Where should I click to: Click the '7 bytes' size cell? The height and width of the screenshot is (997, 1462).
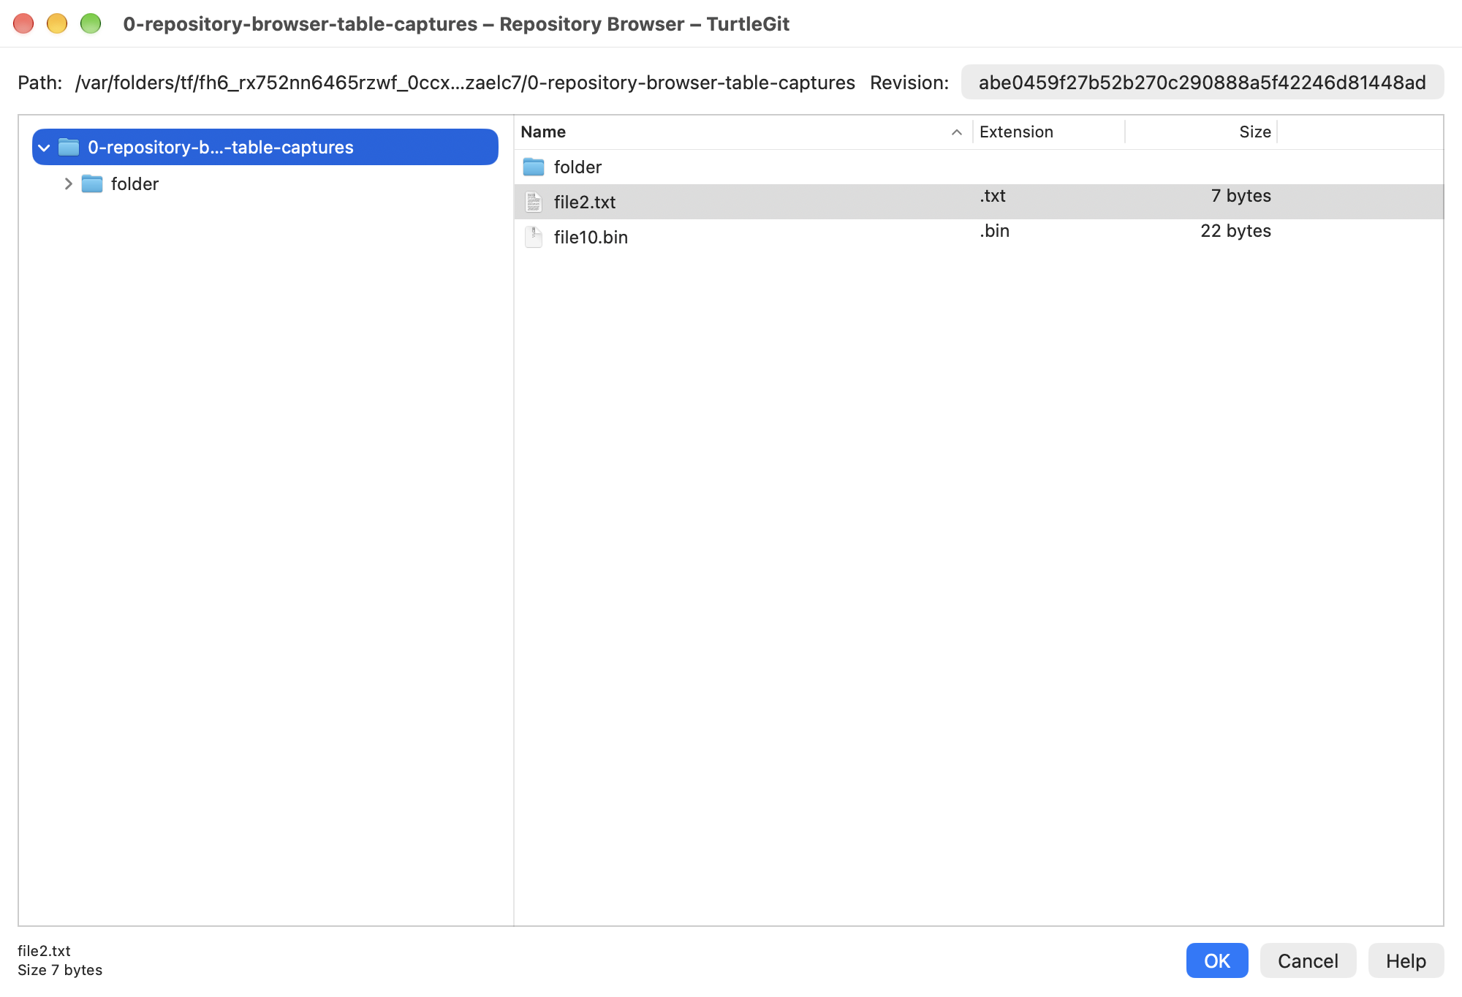(1241, 196)
